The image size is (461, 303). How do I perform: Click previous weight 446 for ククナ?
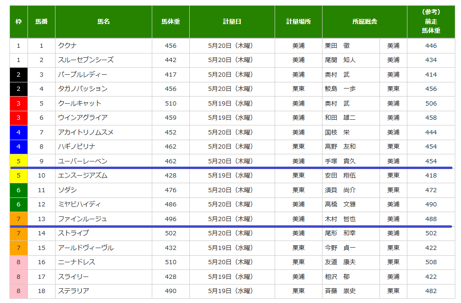(x=431, y=46)
